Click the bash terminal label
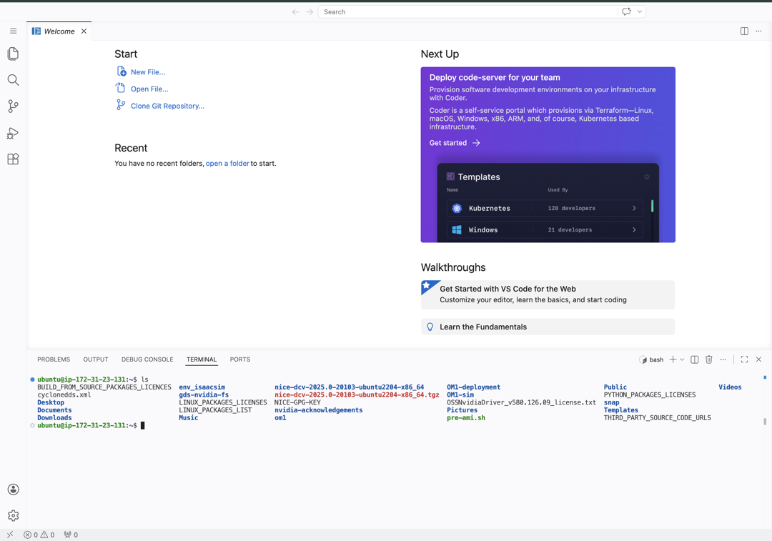 click(x=651, y=360)
